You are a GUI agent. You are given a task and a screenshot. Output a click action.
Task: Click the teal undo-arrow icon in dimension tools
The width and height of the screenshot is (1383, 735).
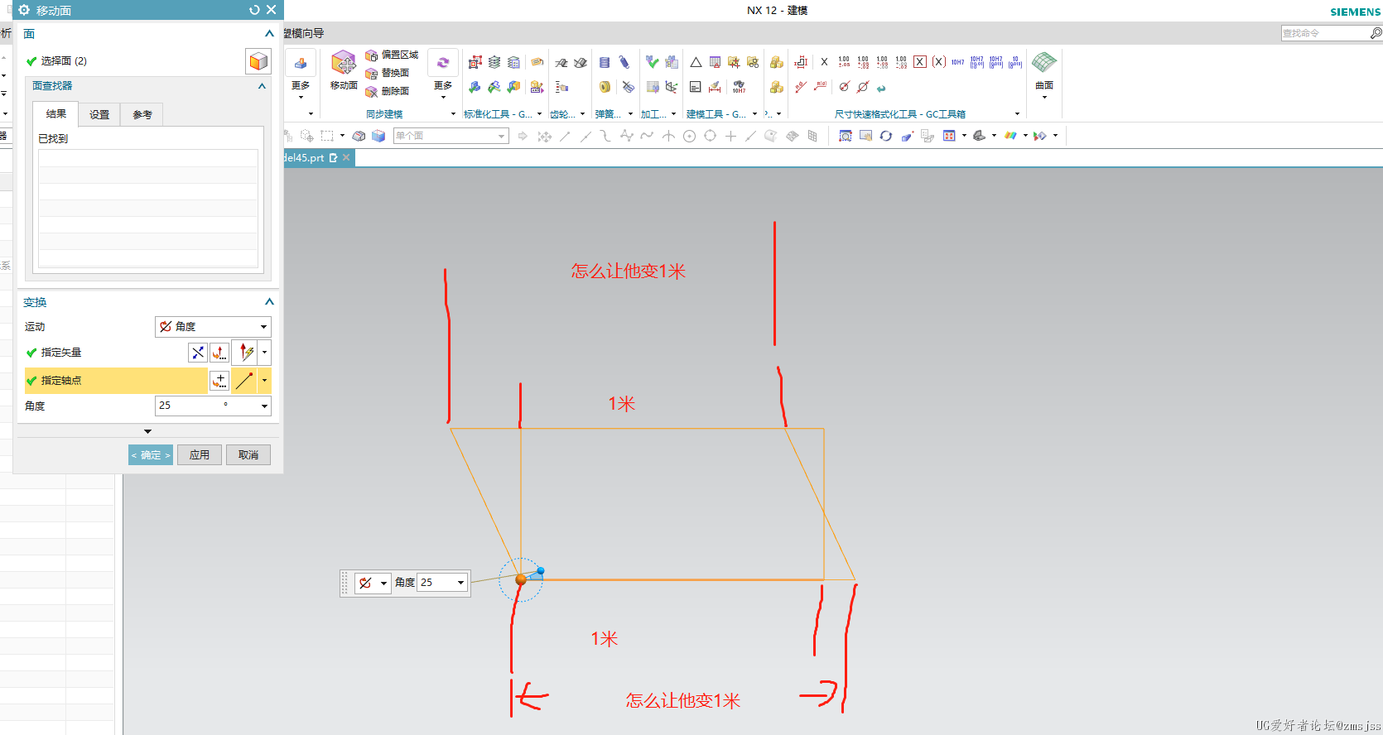point(882,88)
